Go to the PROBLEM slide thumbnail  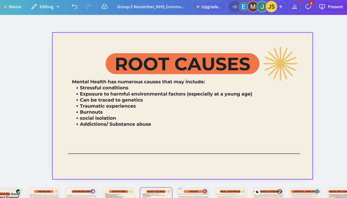coord(44,193)
